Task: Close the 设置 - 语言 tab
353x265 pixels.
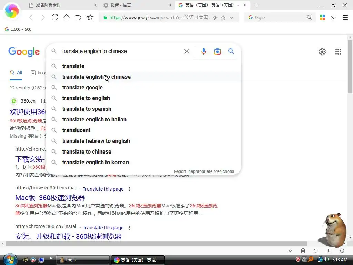Action: pos(170,5)
